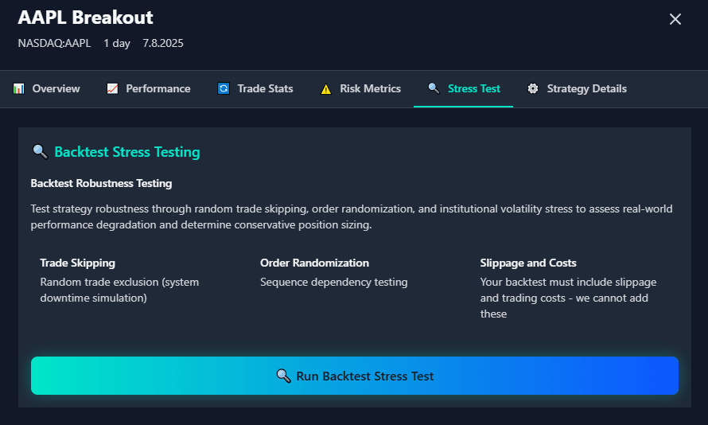Open the Performance tab

pos(158,89)
